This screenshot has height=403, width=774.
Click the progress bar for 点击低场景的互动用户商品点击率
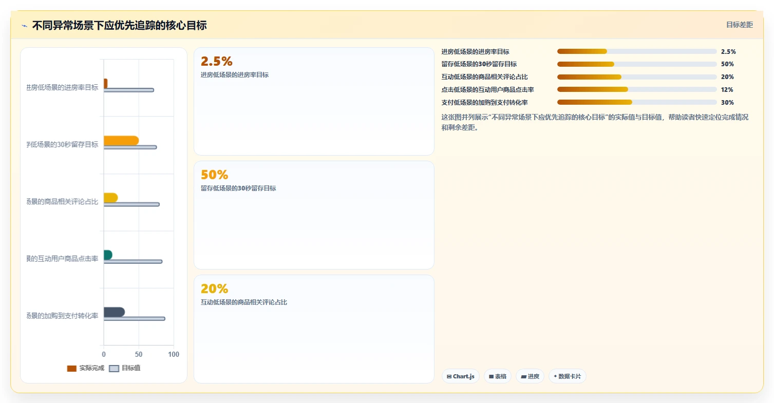coord(637,89)
